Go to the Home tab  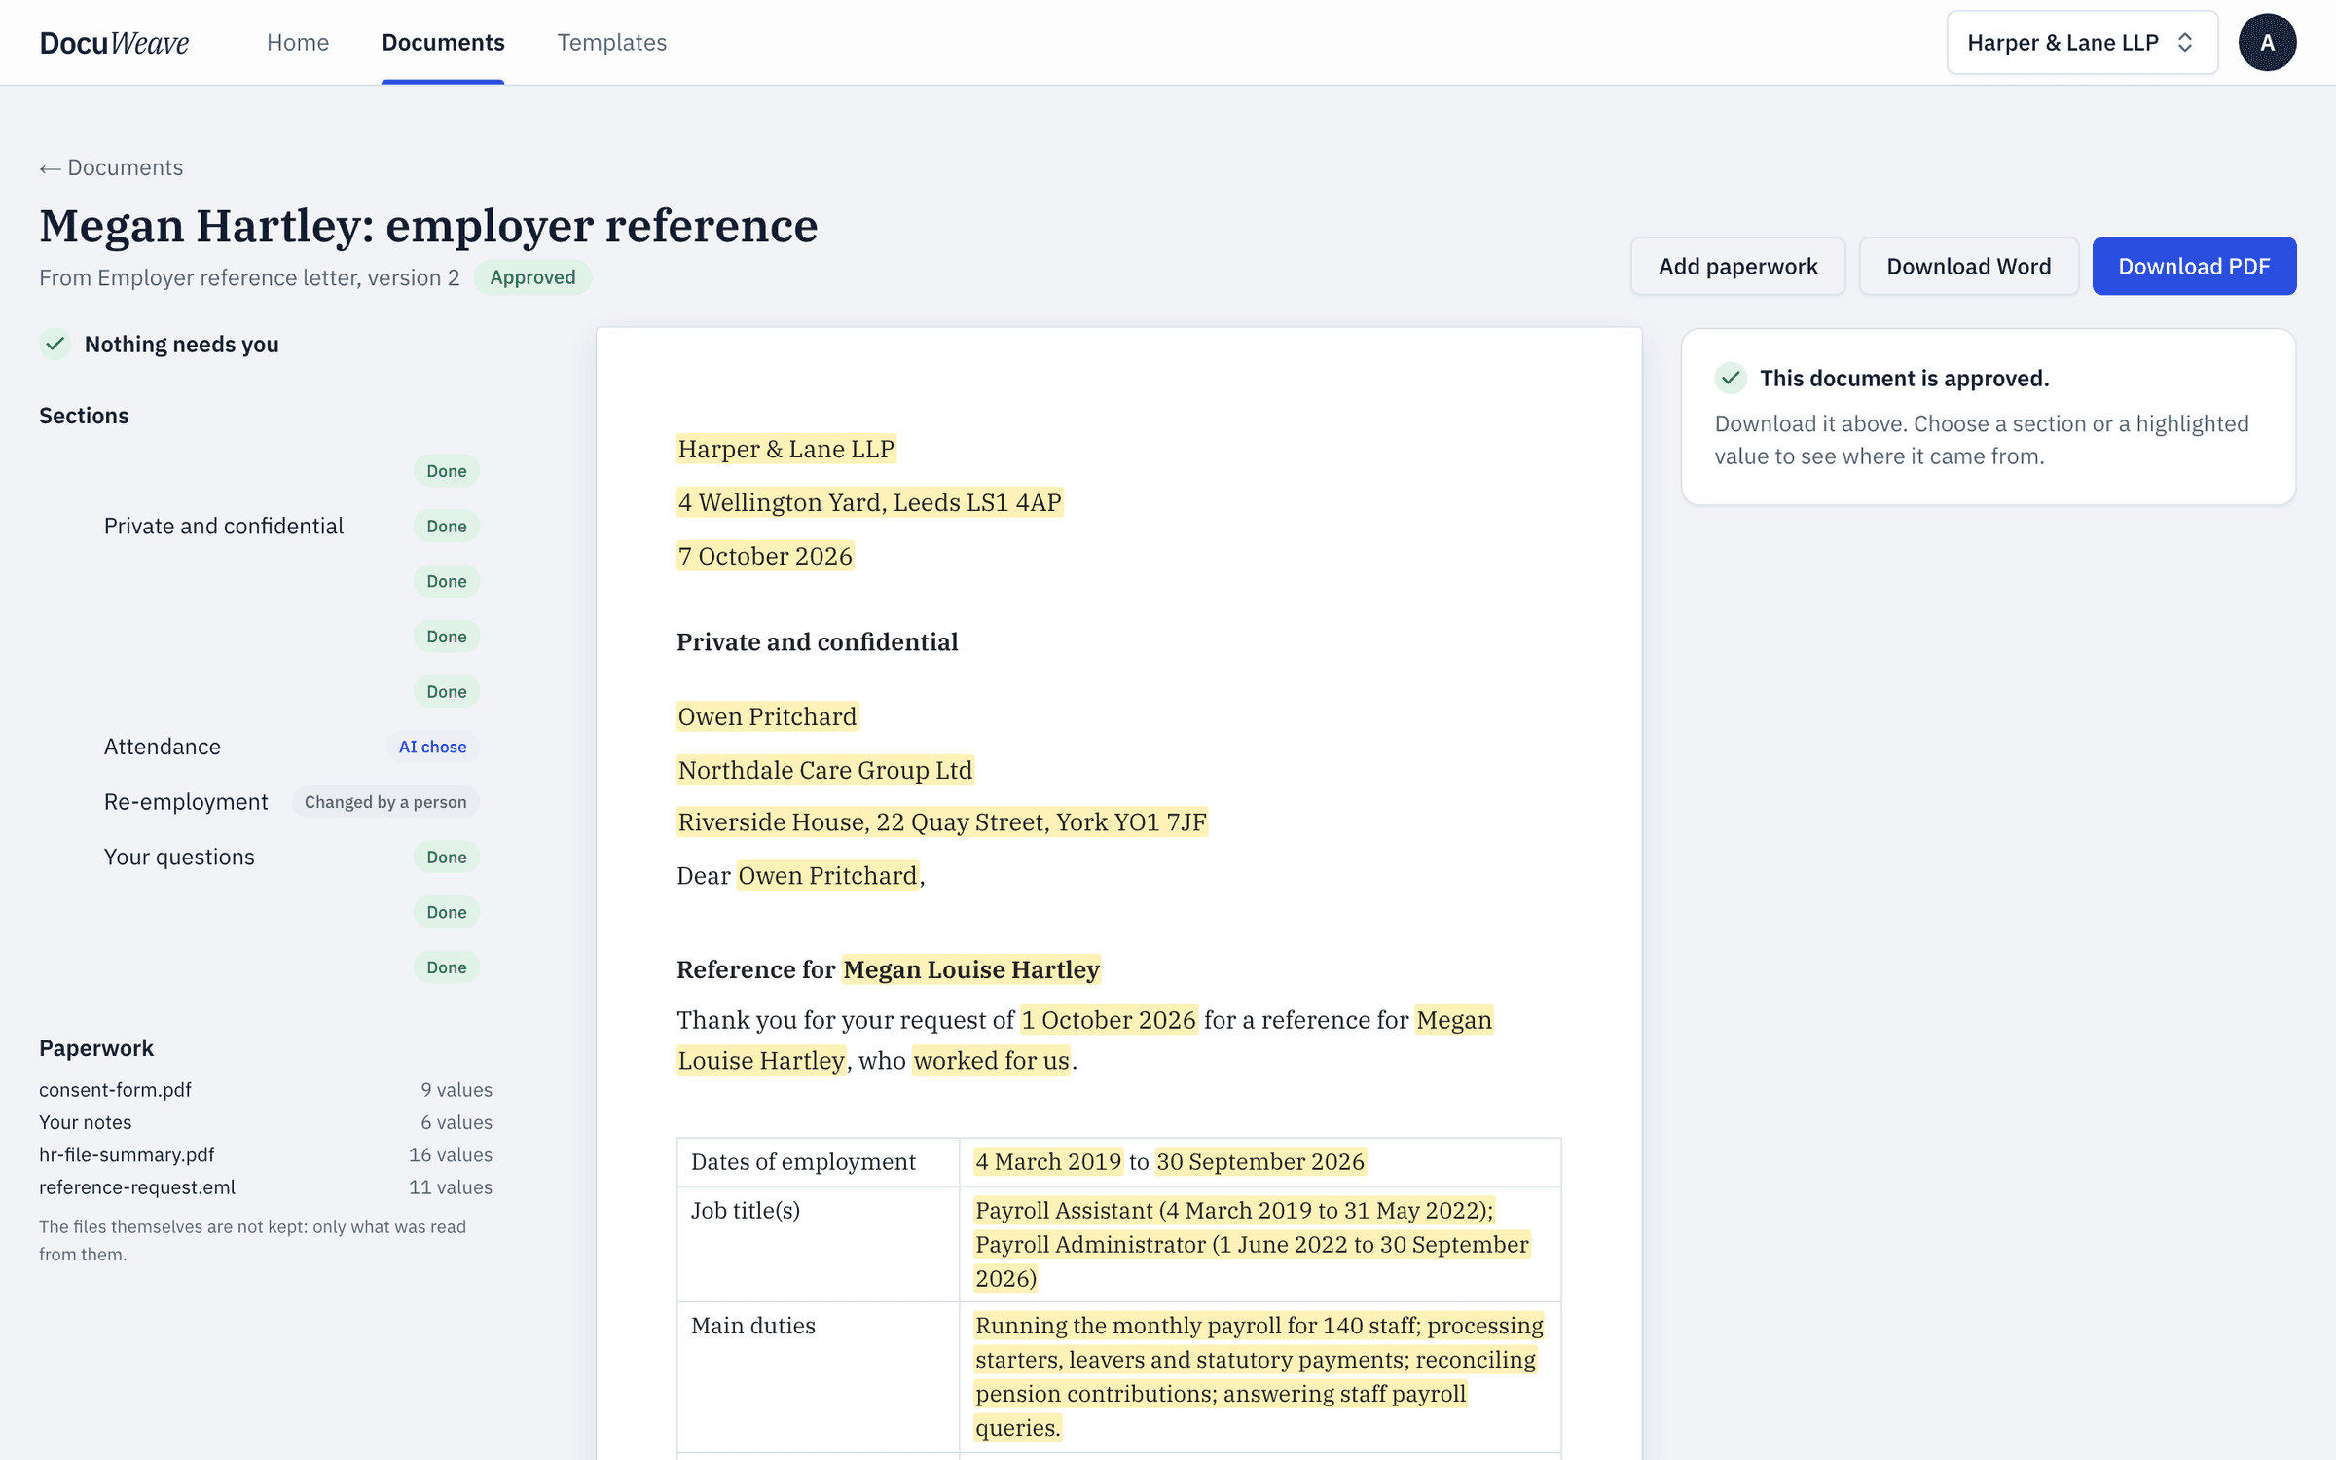click(298, 43)
